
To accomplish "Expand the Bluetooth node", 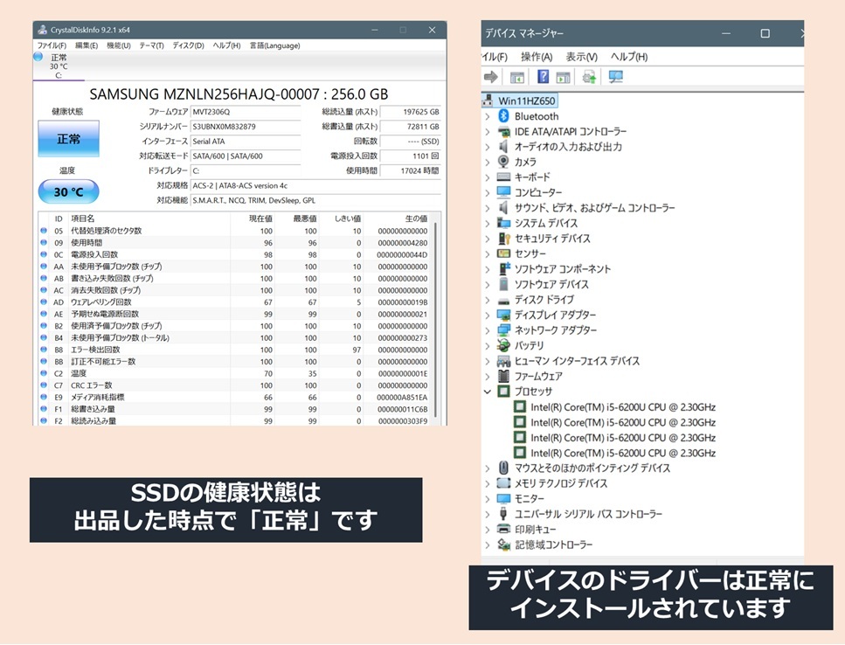I will pos(488,116).
